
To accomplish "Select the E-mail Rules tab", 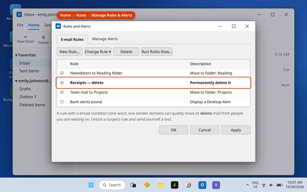I will (72, 39).
